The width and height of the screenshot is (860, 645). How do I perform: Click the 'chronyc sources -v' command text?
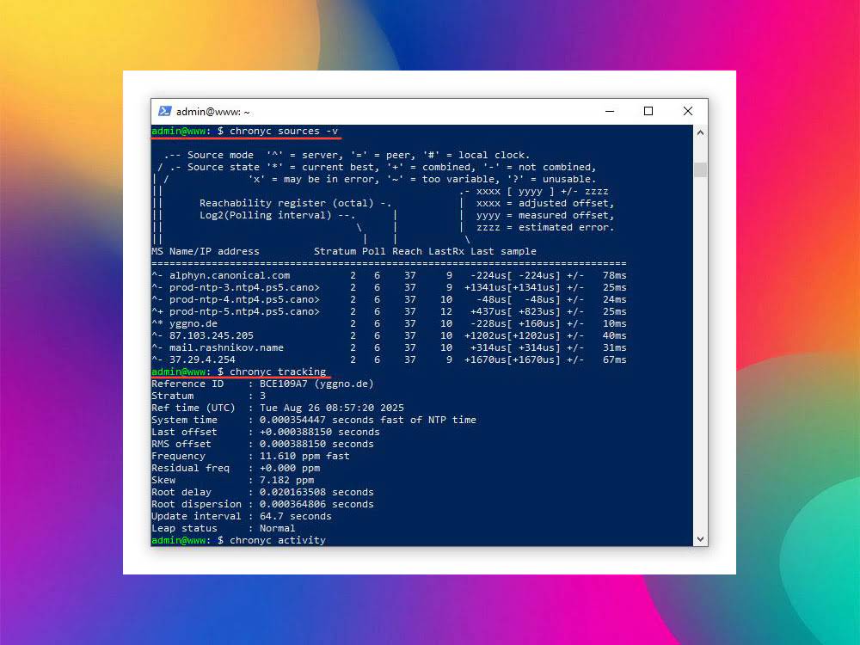coord(284,131)
